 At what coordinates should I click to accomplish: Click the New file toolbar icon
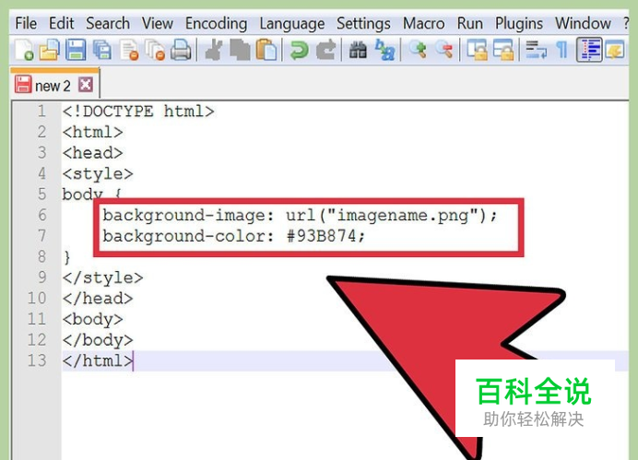[x=24, y=50]
